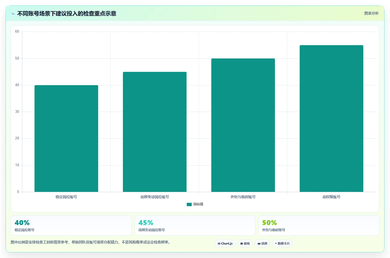Click the y-axis value 10
Viewport: 390px width, 258px height.
[x=17, y=165]
